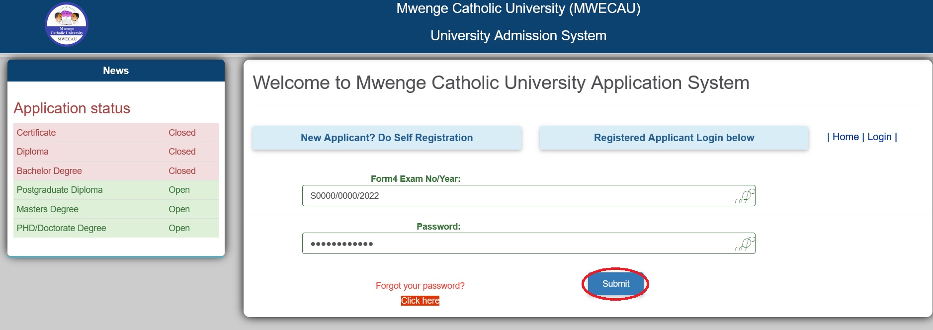Click the autofill icon in Password field
The height and width of the screenshot is (330, 933).
(x=745, y=244)
